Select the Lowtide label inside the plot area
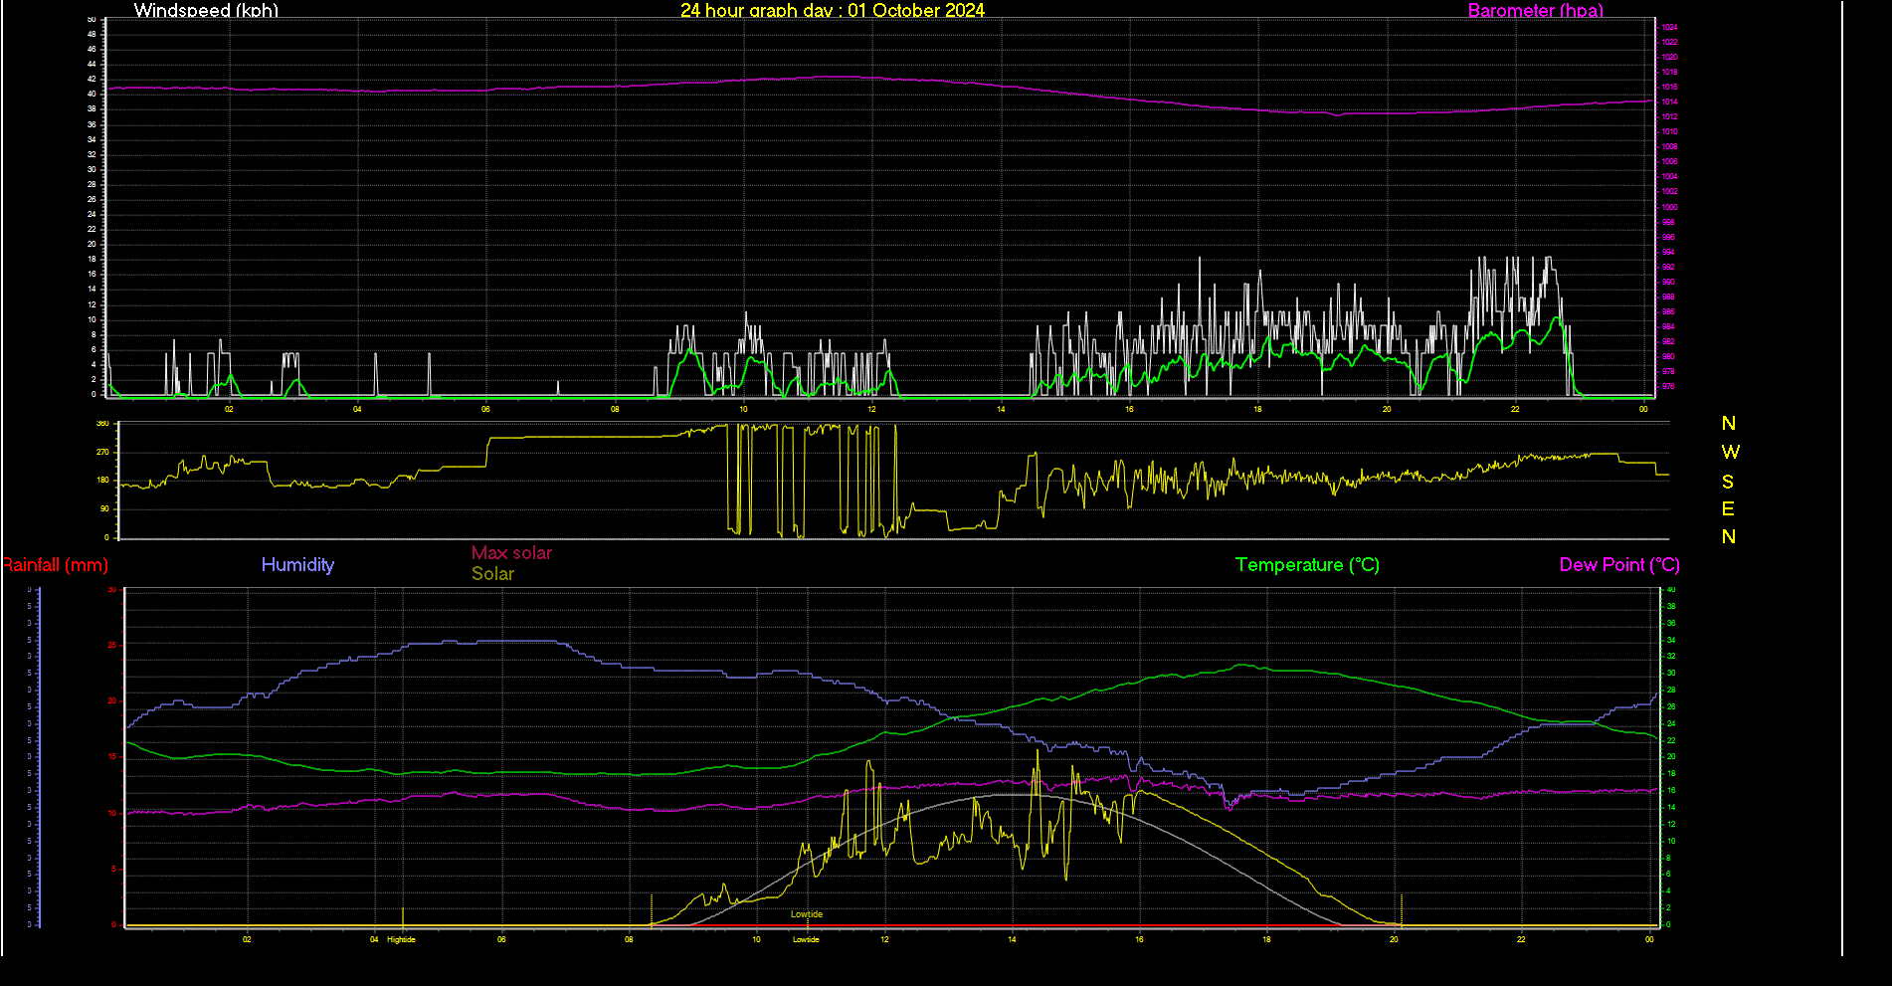Screen dimensions: 1892x986 807,914
